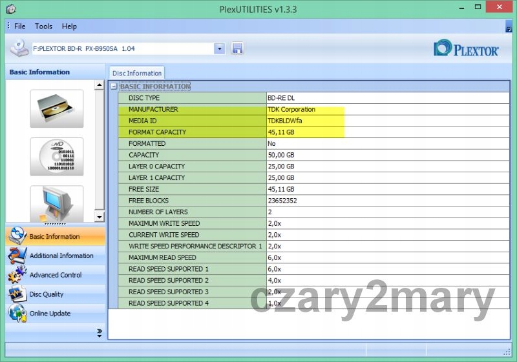Select the READ SPEED SUPPORTED 4 label
517x362 pixels.
coord(169,303)
